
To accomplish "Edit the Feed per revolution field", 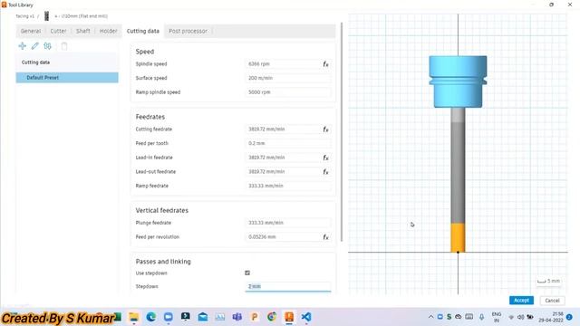I will click(283, 237).
